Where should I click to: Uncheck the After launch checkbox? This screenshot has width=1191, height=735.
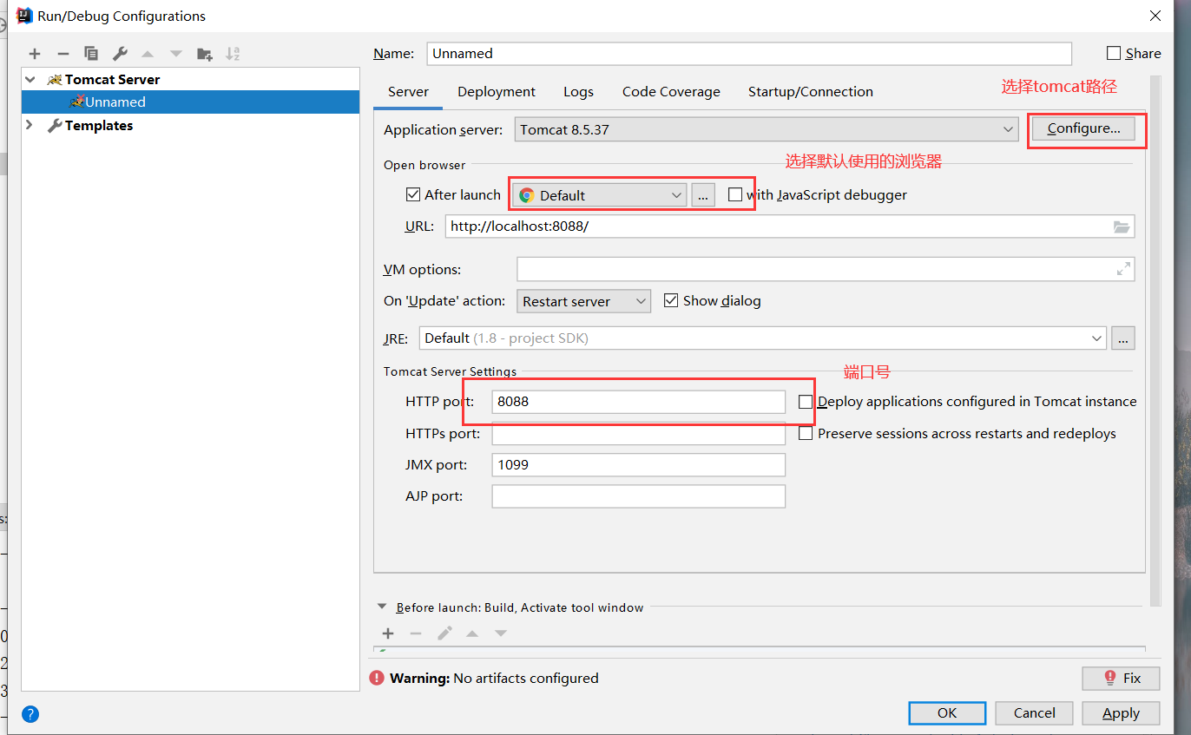(x=413, y=194)
